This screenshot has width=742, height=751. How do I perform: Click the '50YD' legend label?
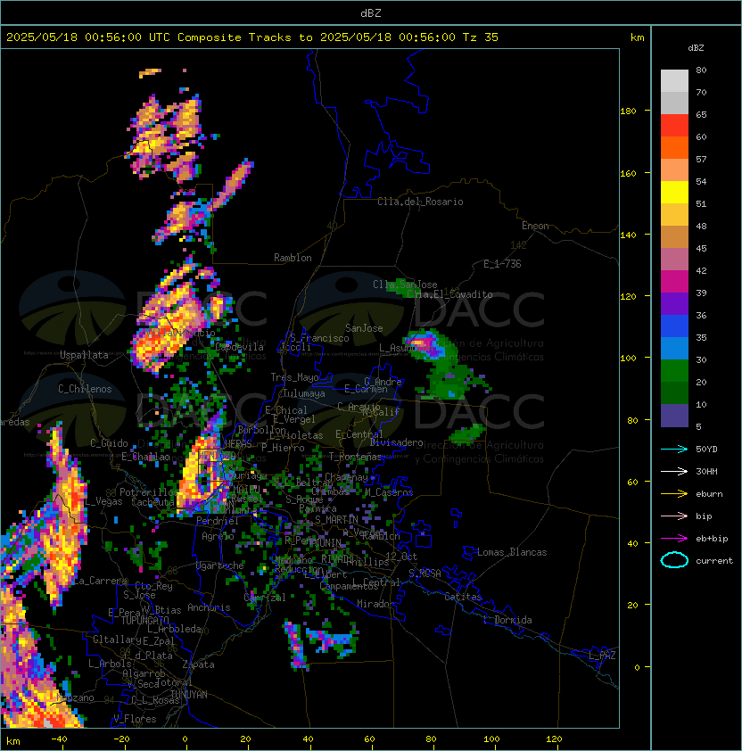tap(706, 450)
